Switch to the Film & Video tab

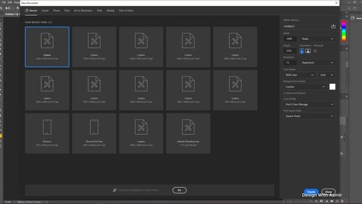126,11
